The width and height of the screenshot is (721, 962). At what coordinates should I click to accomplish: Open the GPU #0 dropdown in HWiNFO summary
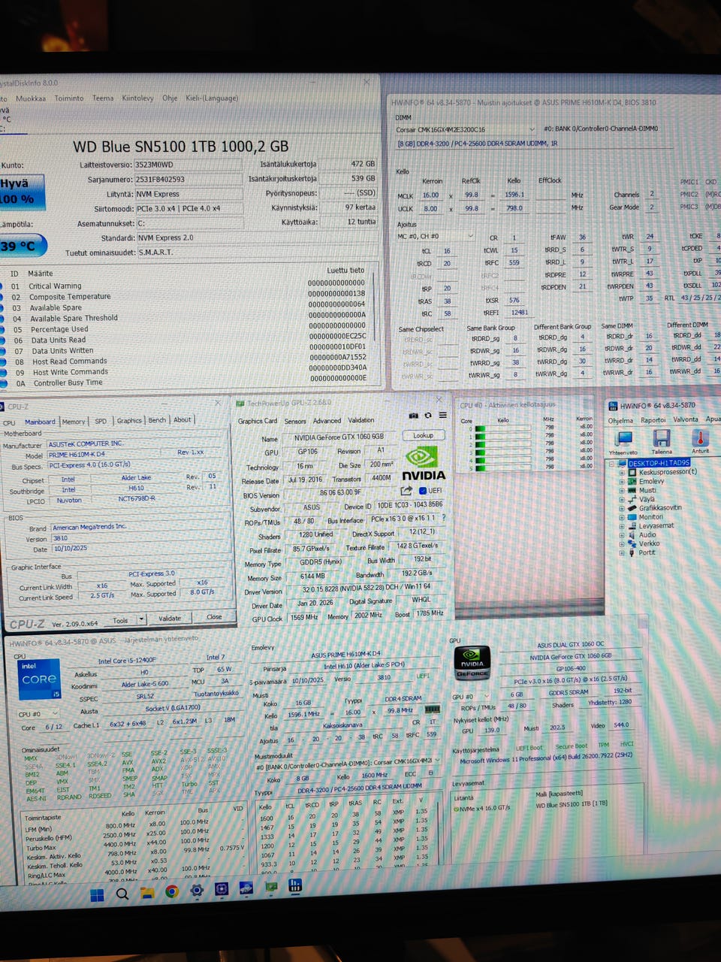[x=471, y=696]
